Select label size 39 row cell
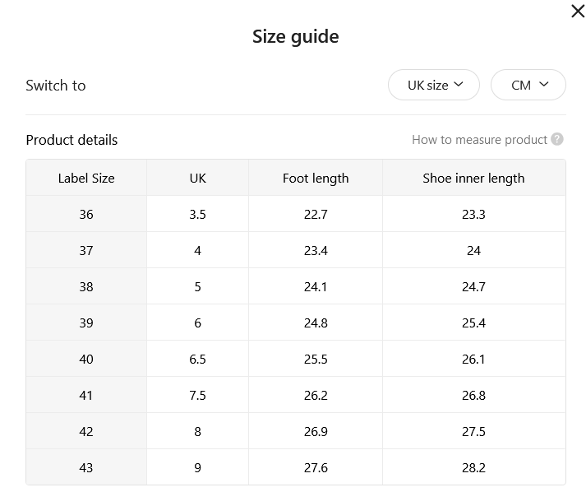 pos(86,323)
